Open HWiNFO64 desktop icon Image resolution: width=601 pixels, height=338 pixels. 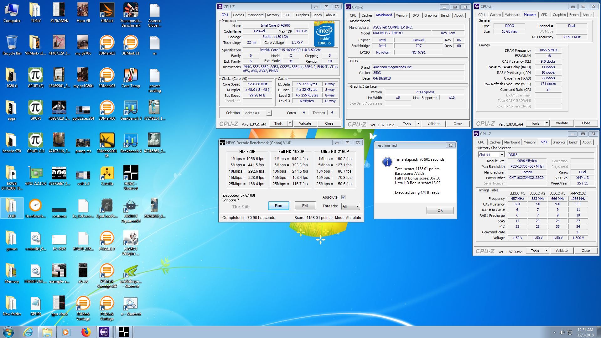click(x=36, y=274)
